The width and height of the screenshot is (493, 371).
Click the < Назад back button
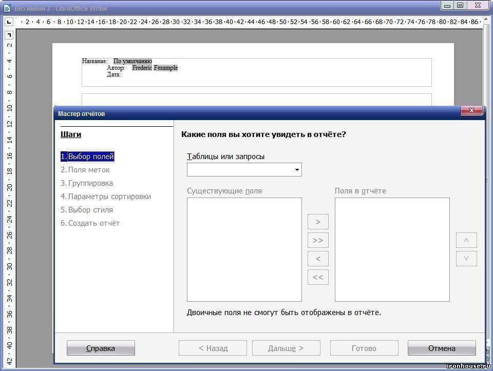[213, 348]
